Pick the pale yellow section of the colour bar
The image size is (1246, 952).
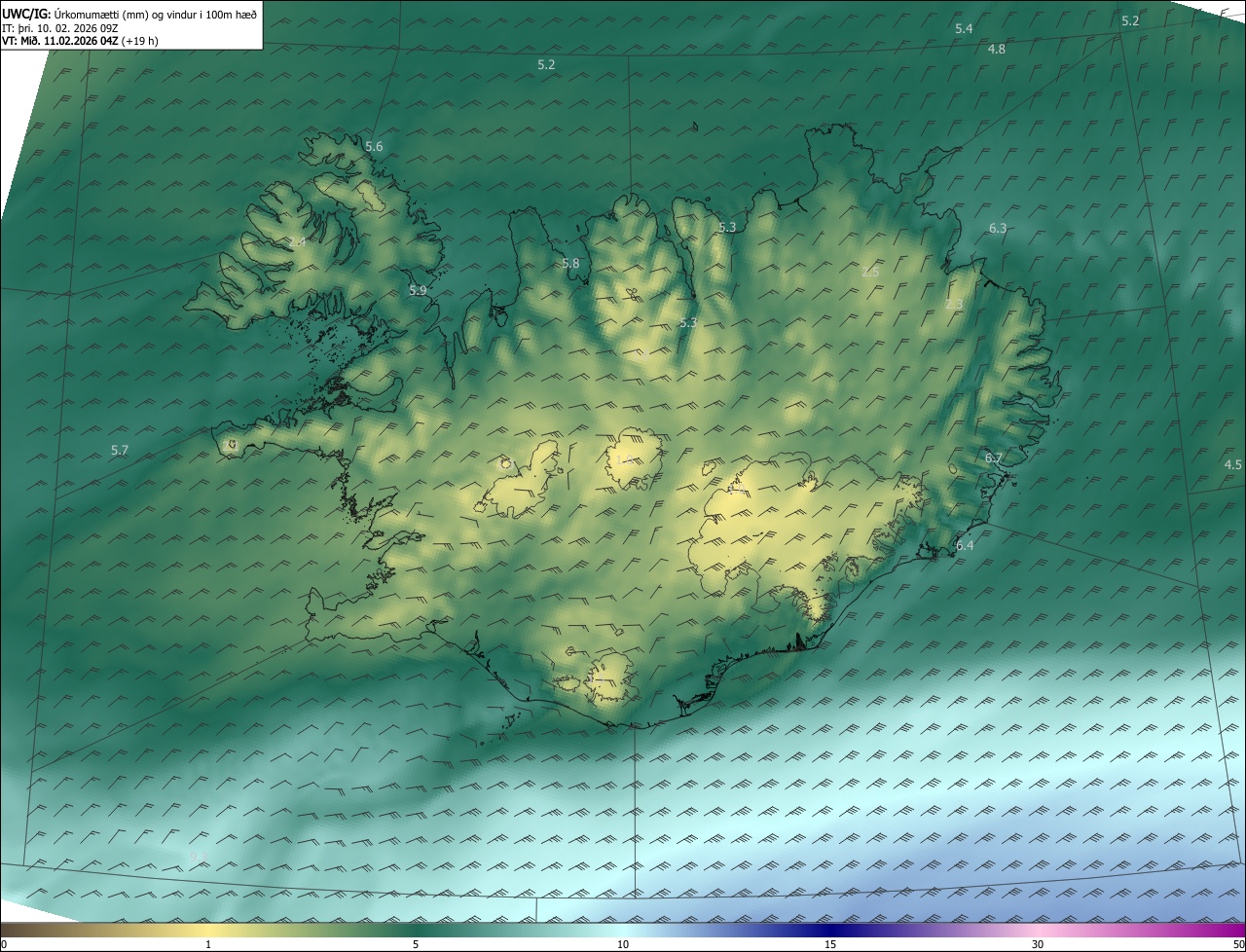[x=208, y=930]
